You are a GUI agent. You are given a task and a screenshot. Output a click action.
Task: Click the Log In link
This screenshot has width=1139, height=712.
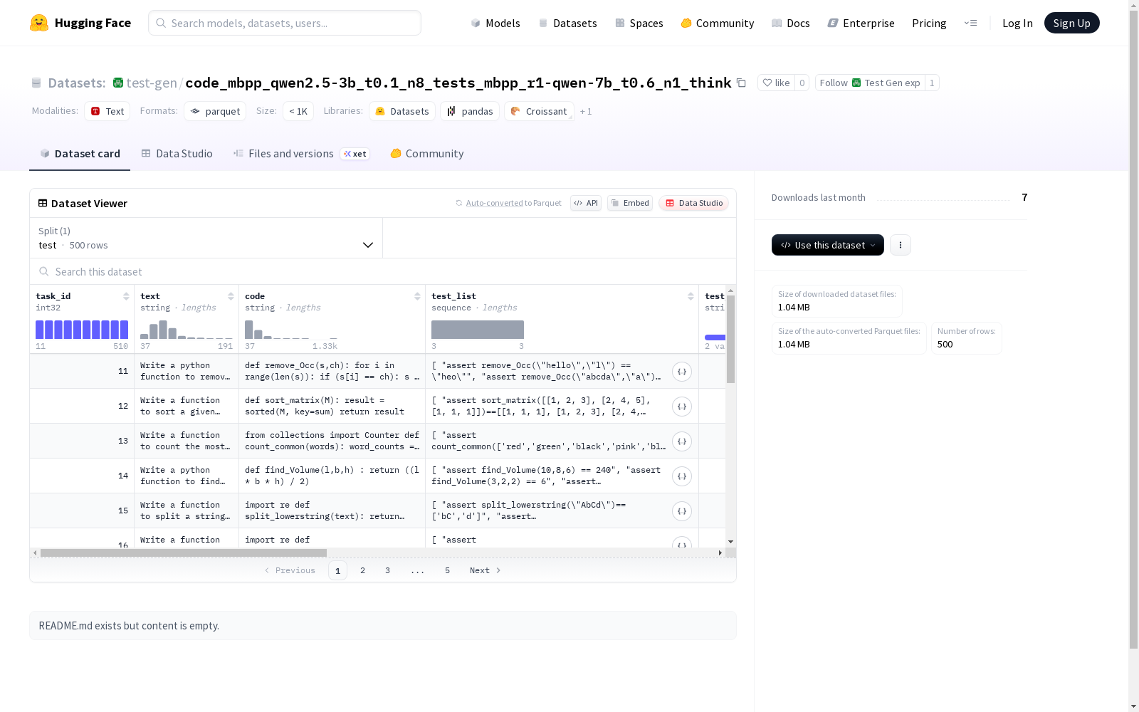1017,23
